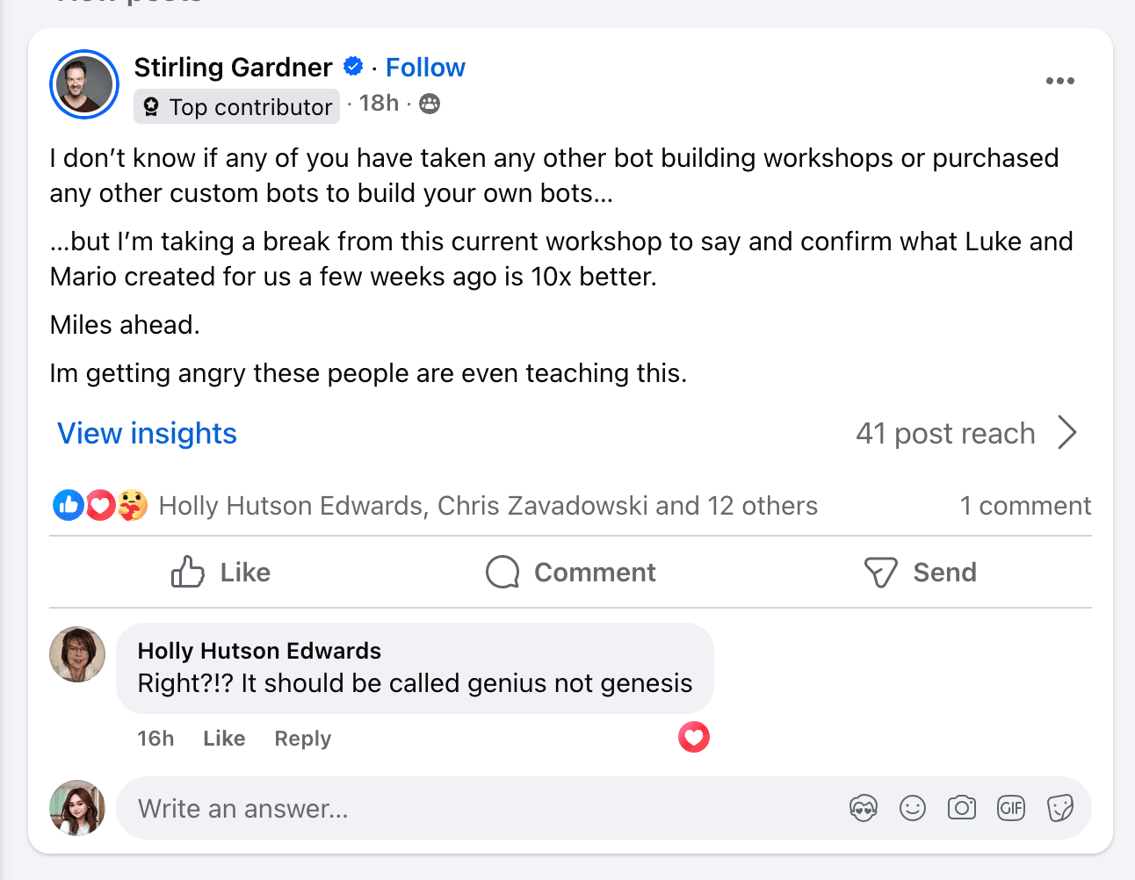Viewport: 1135px width, 880px height.
Task: Show the list of people who reacted
Action: point(488,506)
